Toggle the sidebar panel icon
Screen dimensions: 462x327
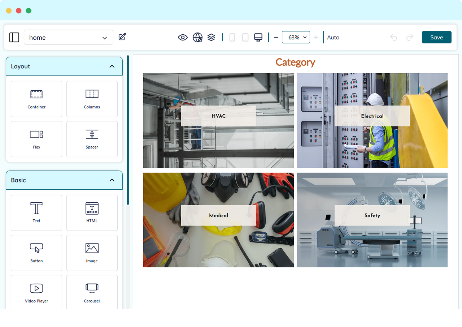tap(14, 37)
